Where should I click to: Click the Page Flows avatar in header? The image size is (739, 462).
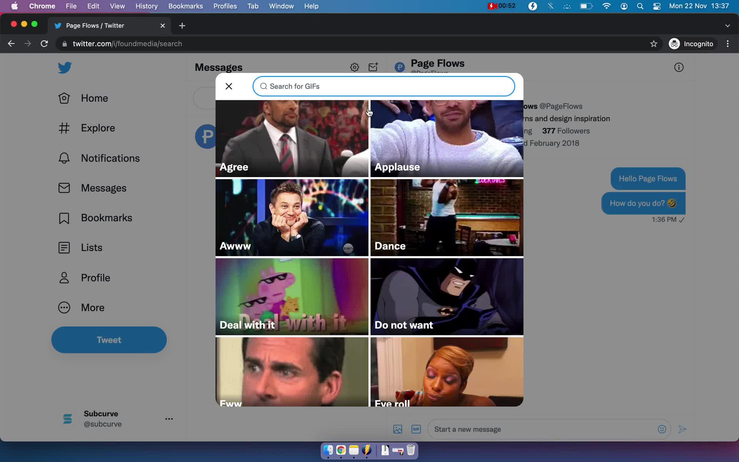pos(400,67)
